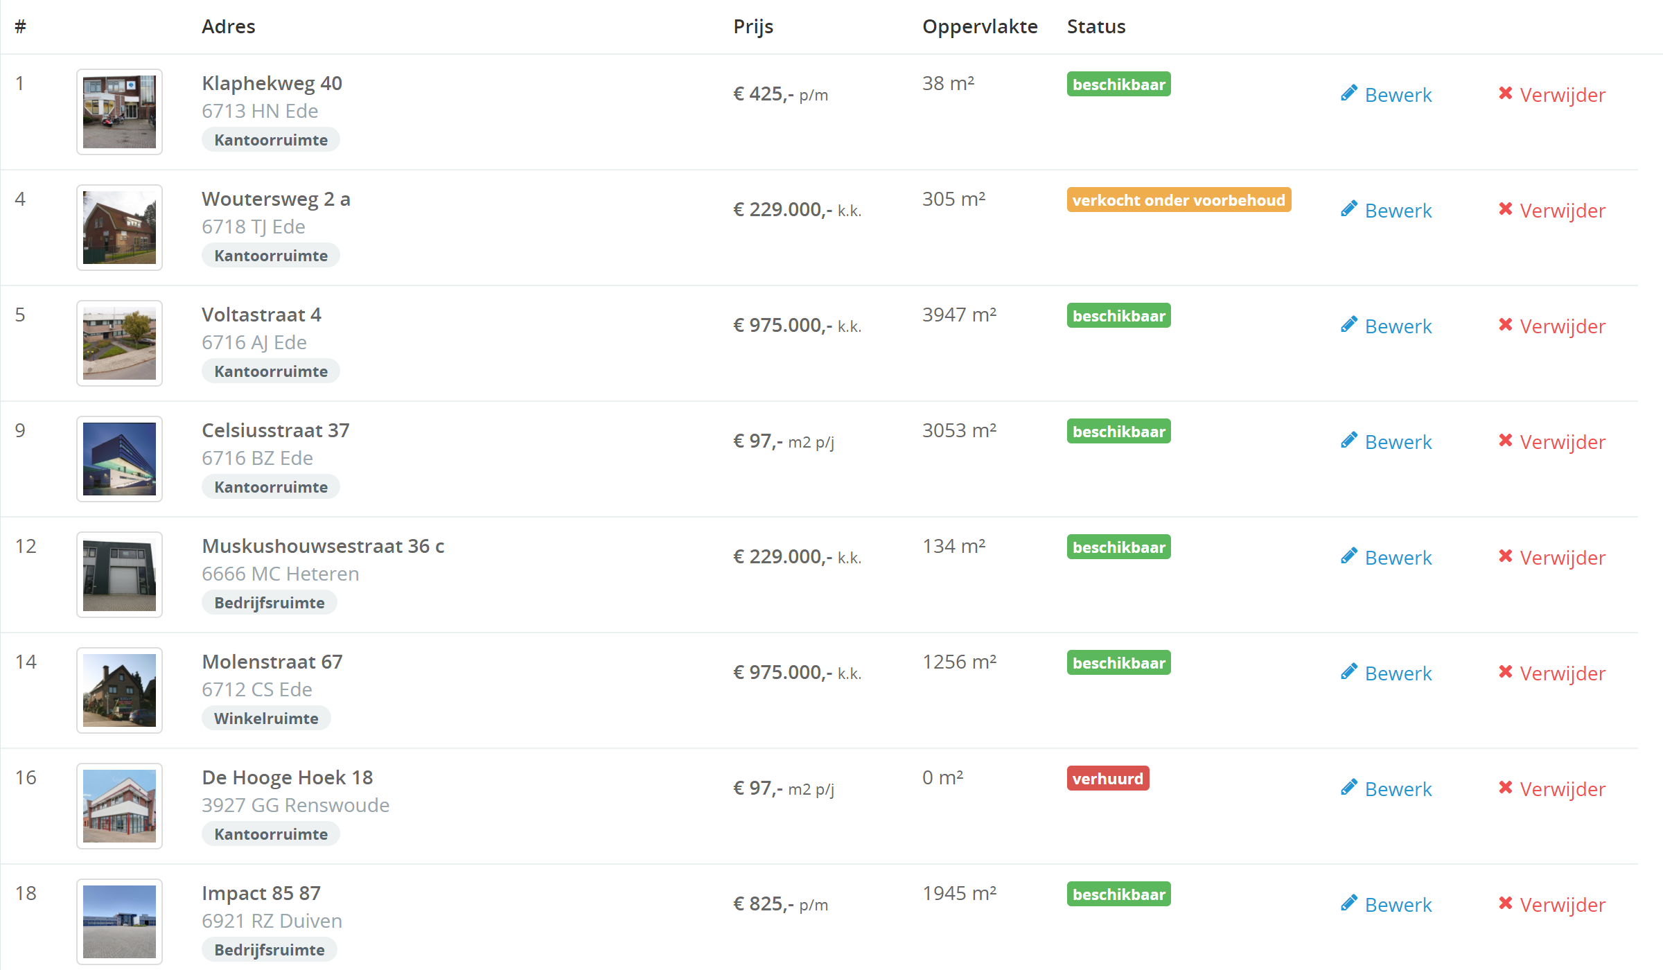
Task: Click the red X icon for Celsiusstraat 37
Action: [1505, 441]
